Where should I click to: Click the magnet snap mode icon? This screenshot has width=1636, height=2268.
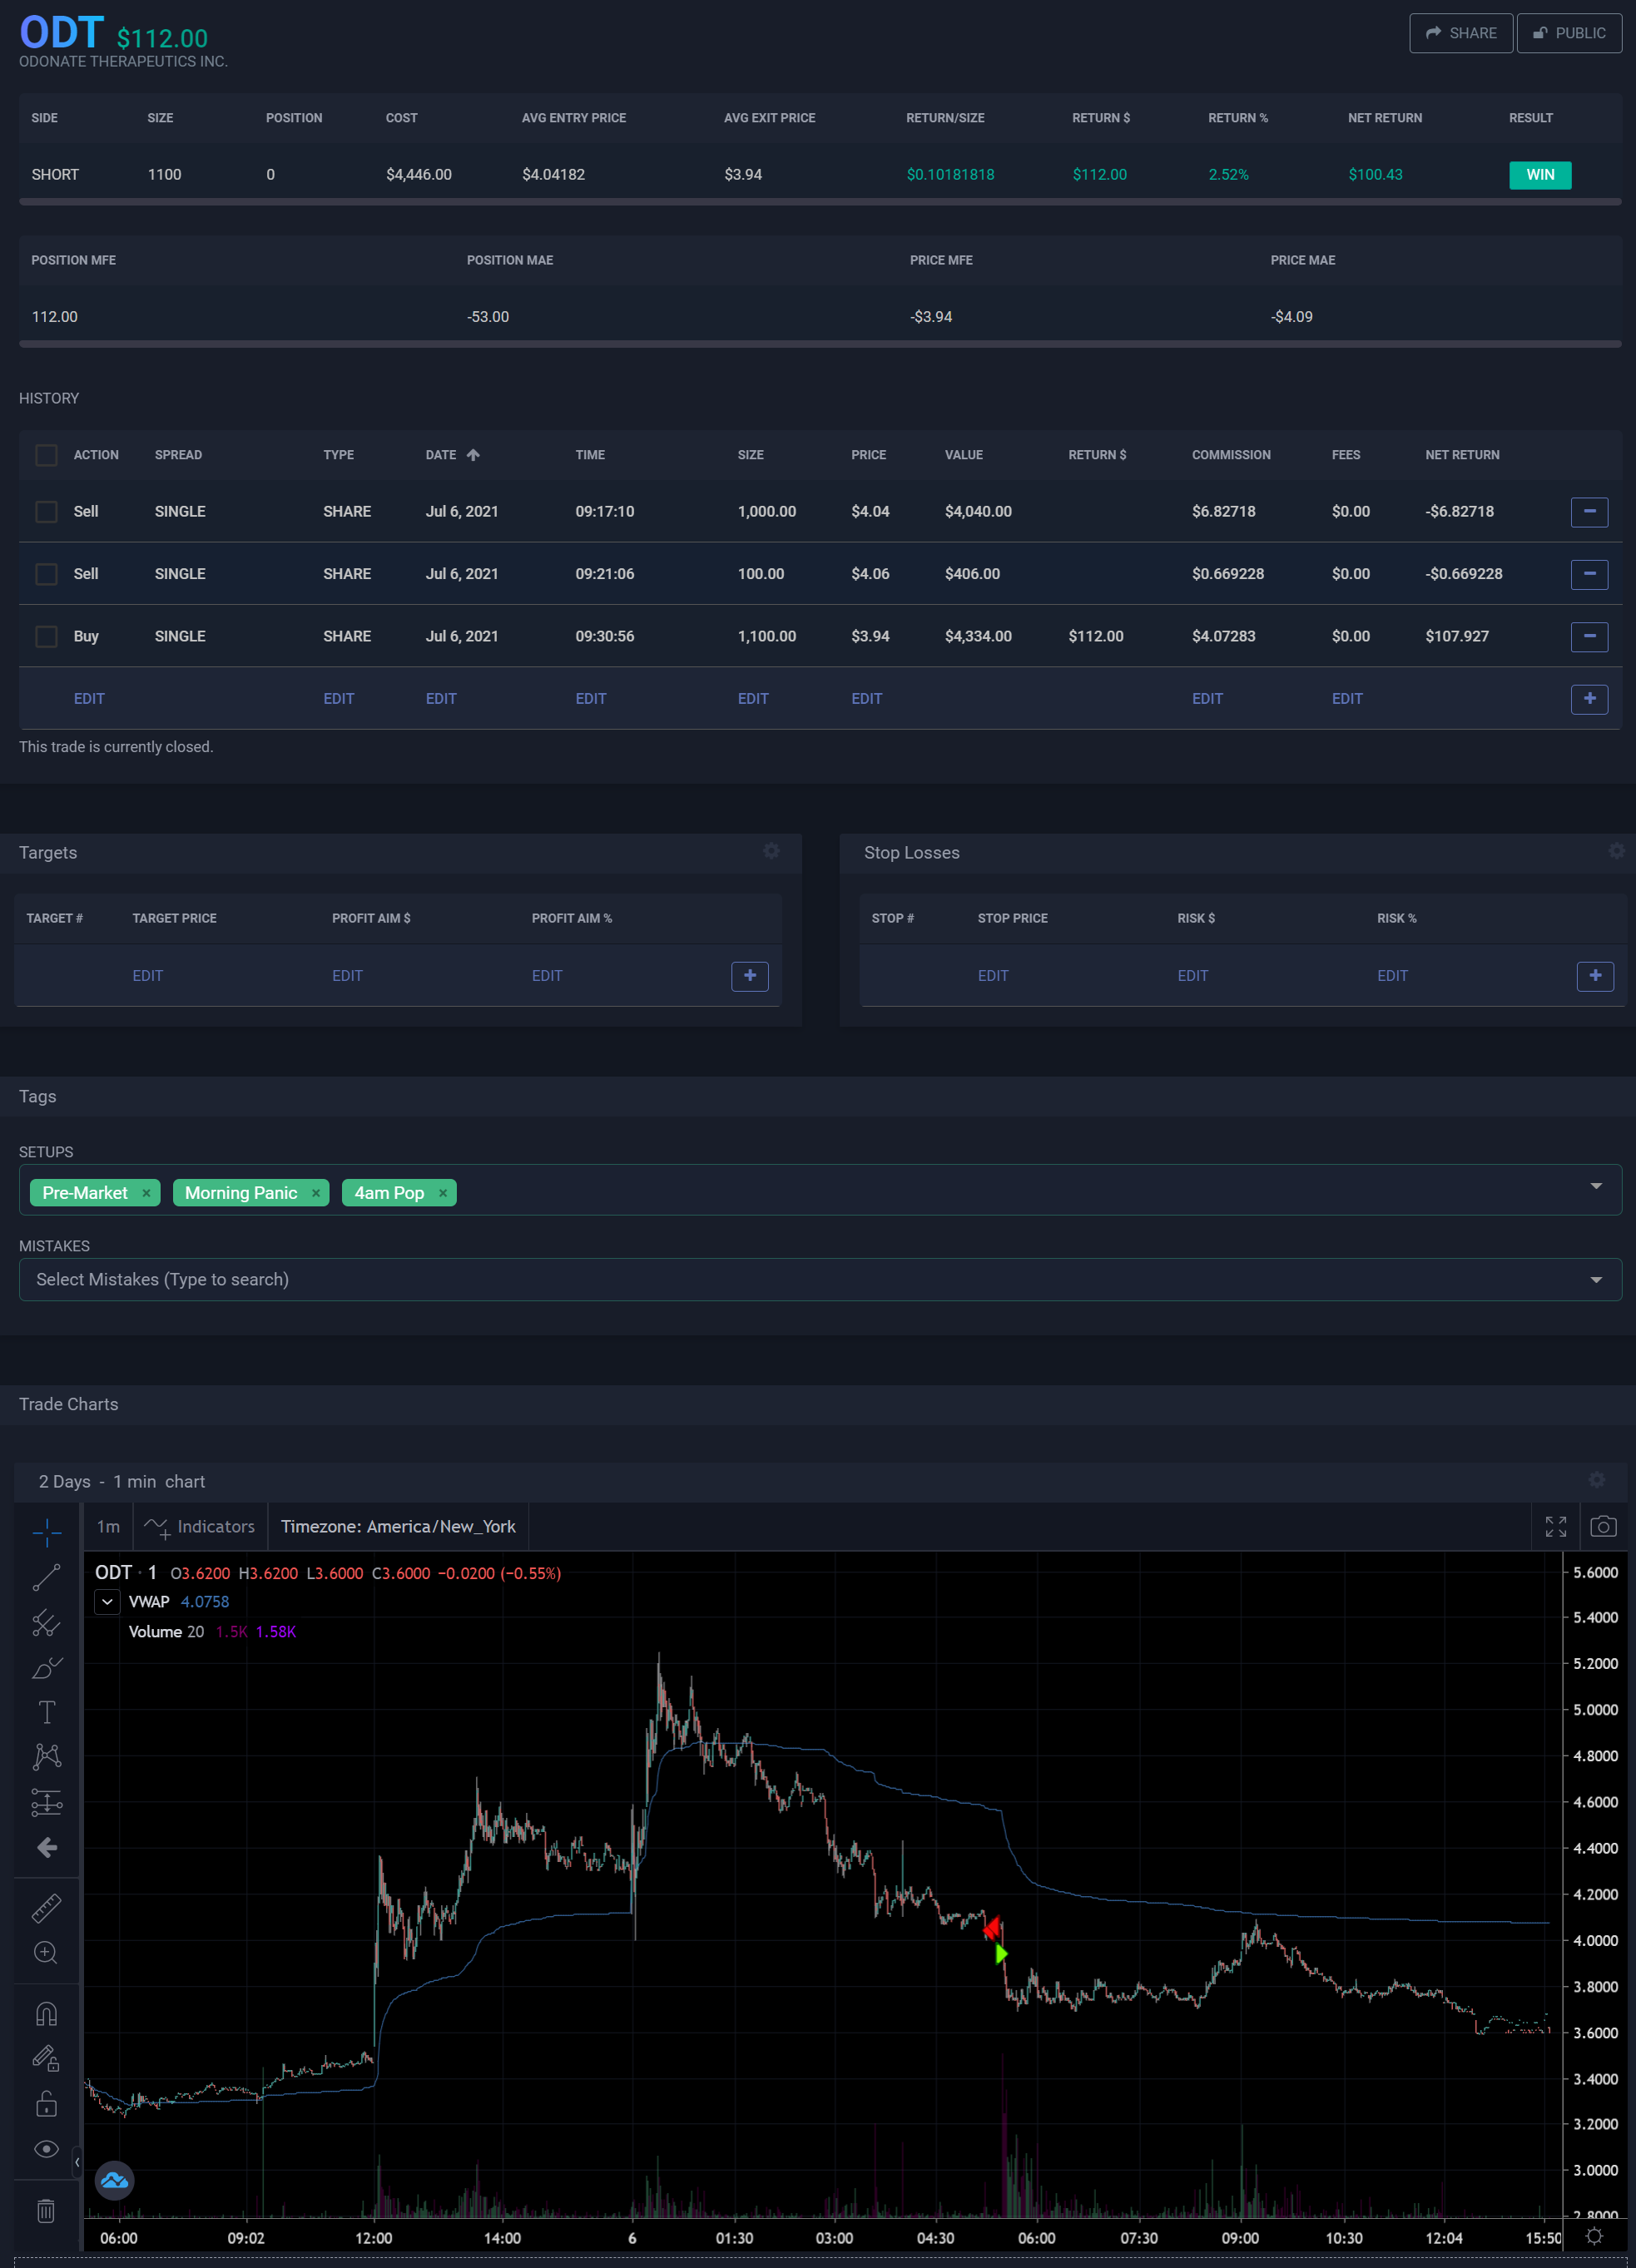pyautogui.click(x=46, y=2013)
